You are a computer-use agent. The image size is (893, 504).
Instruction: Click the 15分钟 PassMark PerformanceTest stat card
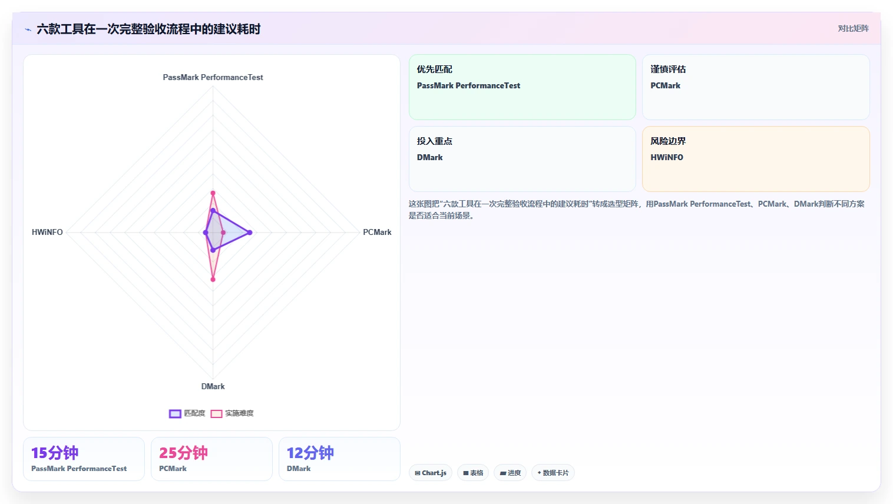pos(84,459)
